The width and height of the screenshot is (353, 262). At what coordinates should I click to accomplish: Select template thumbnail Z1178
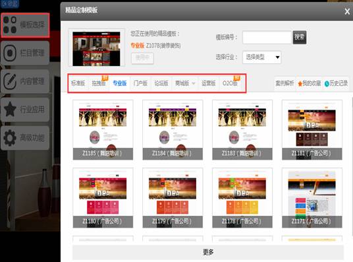coord(242,198)
